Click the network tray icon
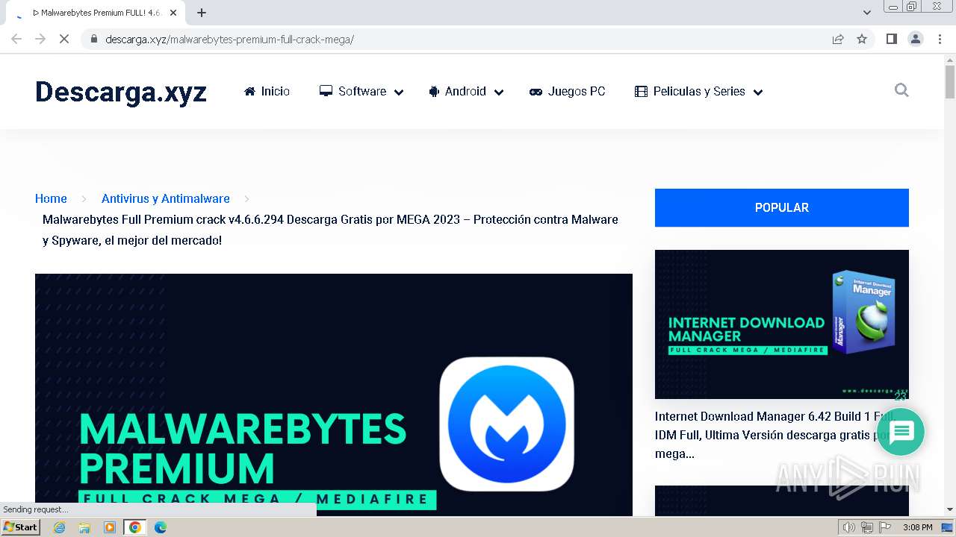 (867, 527)
